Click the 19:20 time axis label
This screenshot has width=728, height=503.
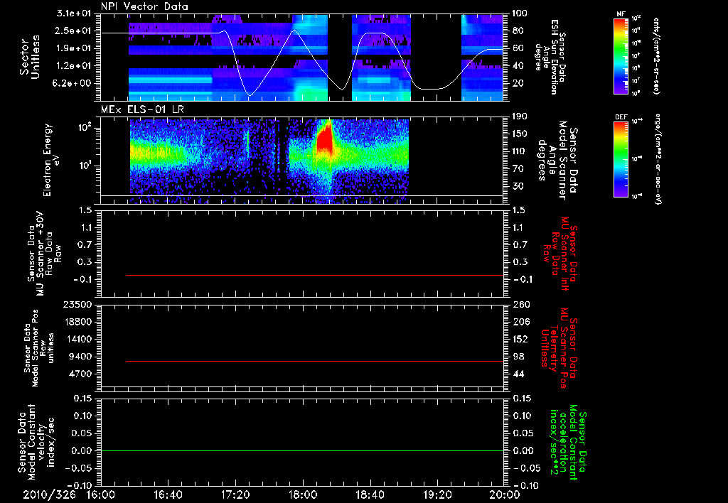click(437, 494)
